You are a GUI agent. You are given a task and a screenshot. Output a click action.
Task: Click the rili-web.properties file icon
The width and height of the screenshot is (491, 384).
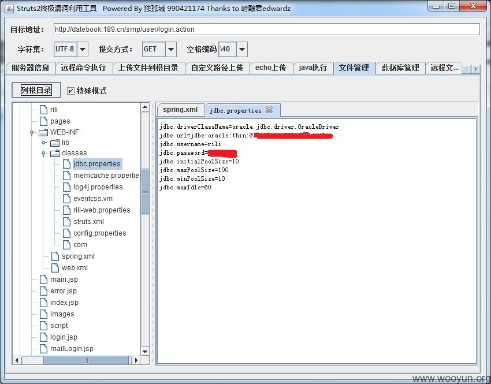pyautogui.click(x=66, y=210)
